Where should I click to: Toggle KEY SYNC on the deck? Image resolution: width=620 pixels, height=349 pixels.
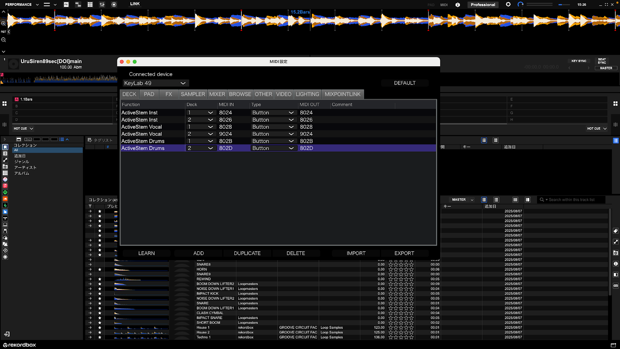click(x=579, y=61)
